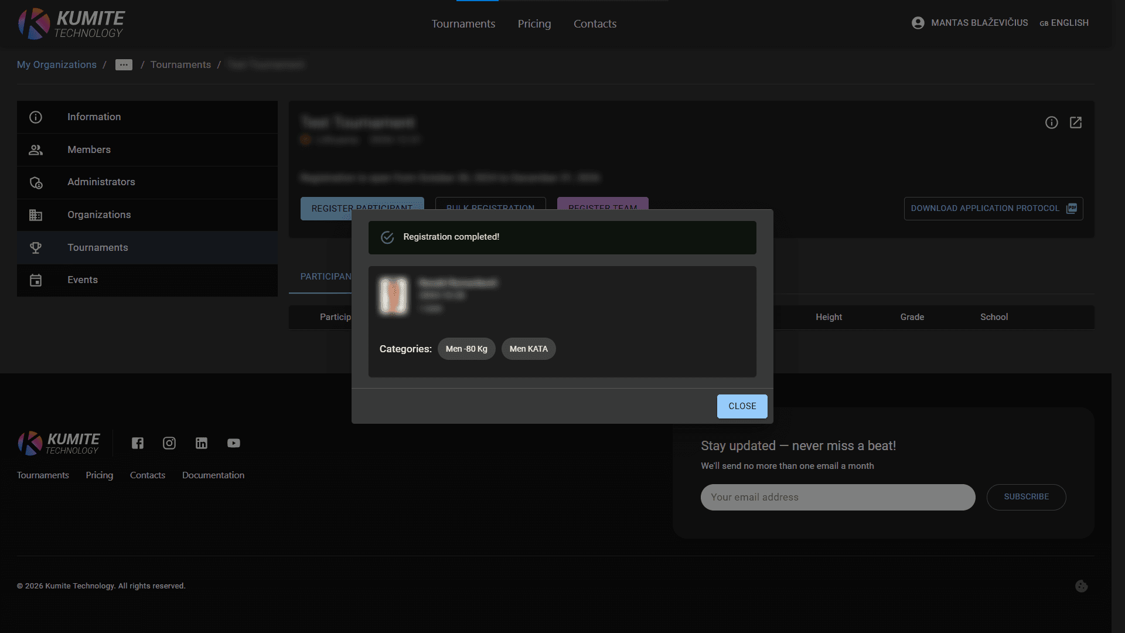
Task: Click the Events calendar icon
Action: click(36, 280)
